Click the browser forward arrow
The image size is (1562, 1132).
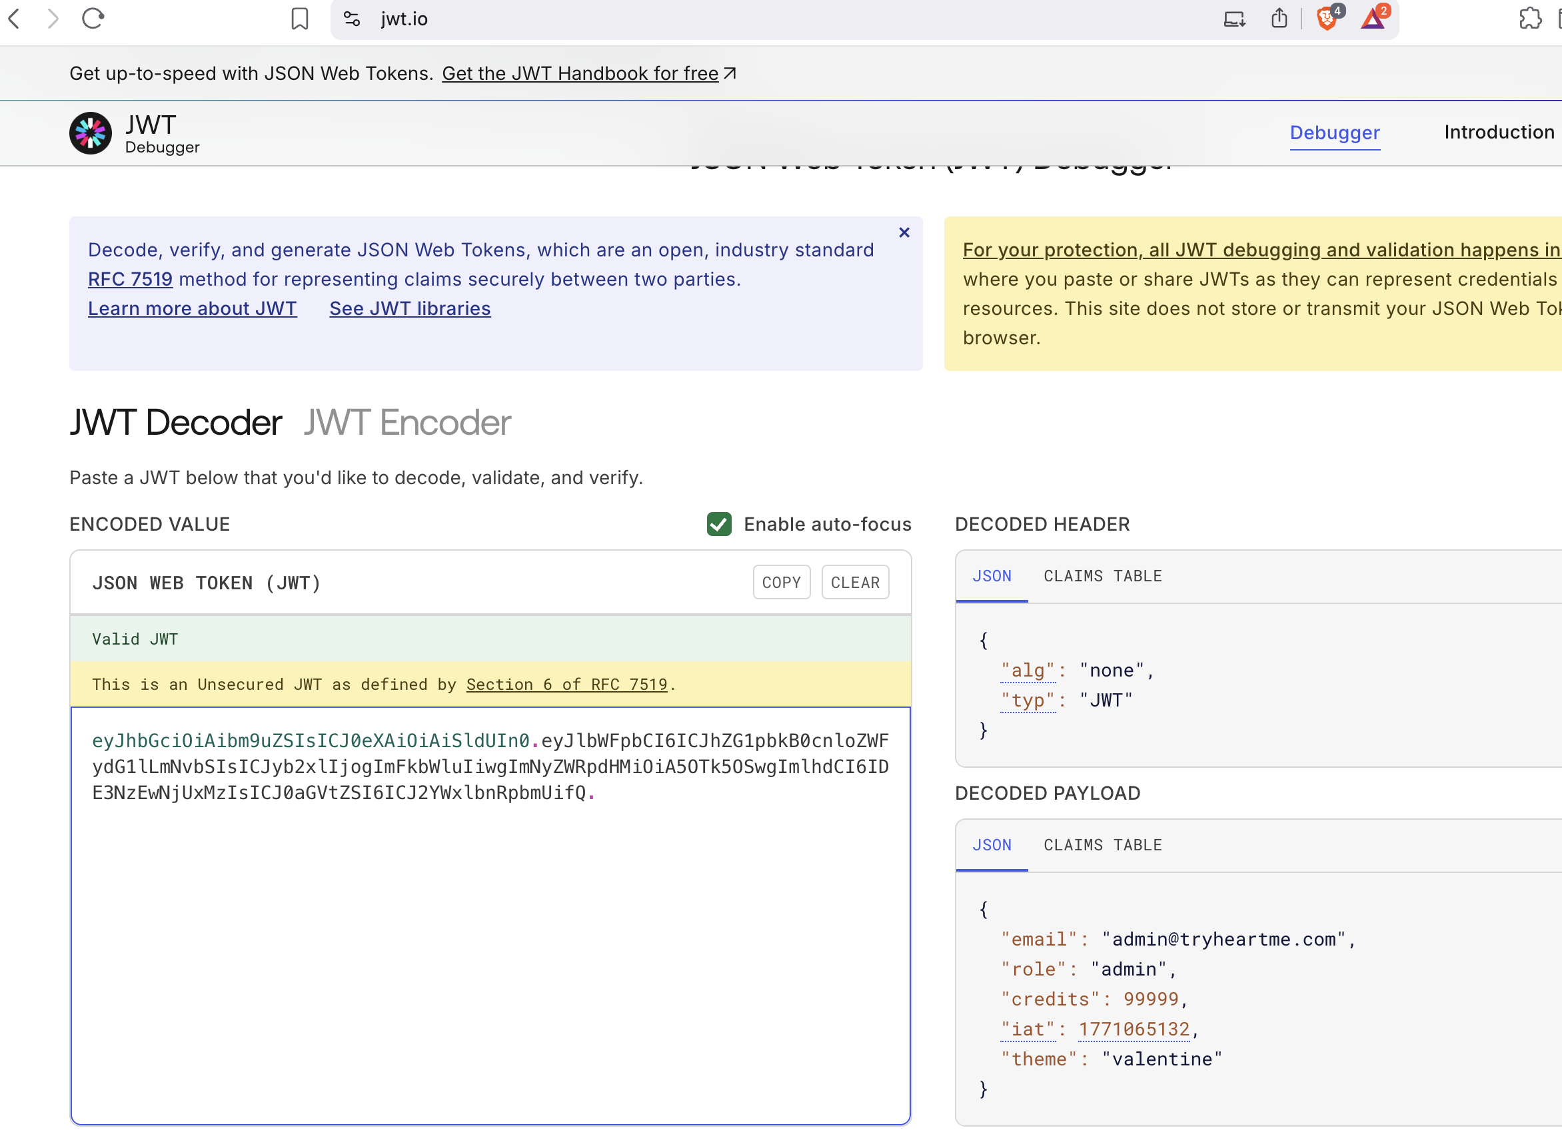53,19
